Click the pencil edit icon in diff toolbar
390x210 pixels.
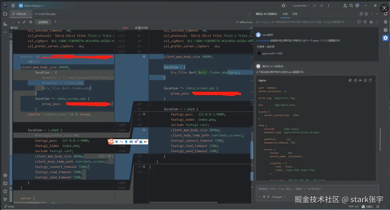click(x=24, y=22)
